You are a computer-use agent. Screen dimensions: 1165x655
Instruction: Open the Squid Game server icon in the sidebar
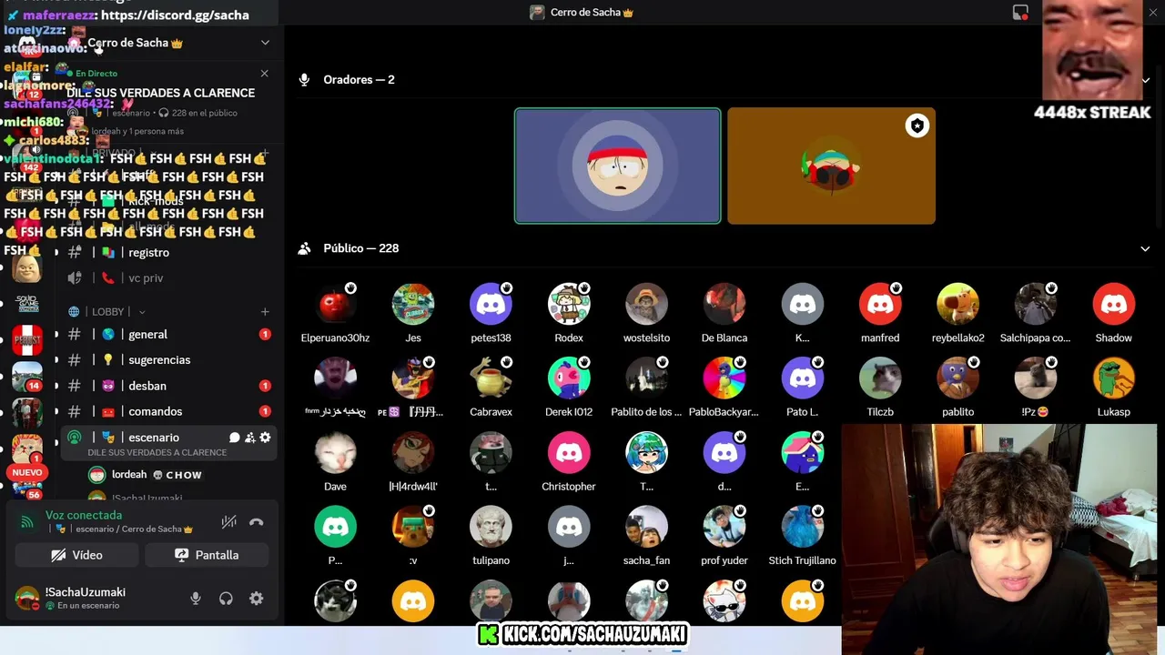click(x=27, y=304)
